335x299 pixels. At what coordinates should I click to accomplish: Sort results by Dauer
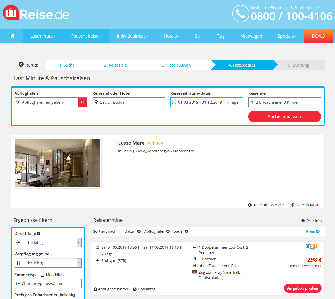(x=181, y=231)
